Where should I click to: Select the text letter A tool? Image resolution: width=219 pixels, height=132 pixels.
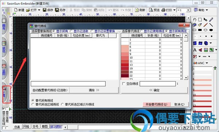point(195,50)
